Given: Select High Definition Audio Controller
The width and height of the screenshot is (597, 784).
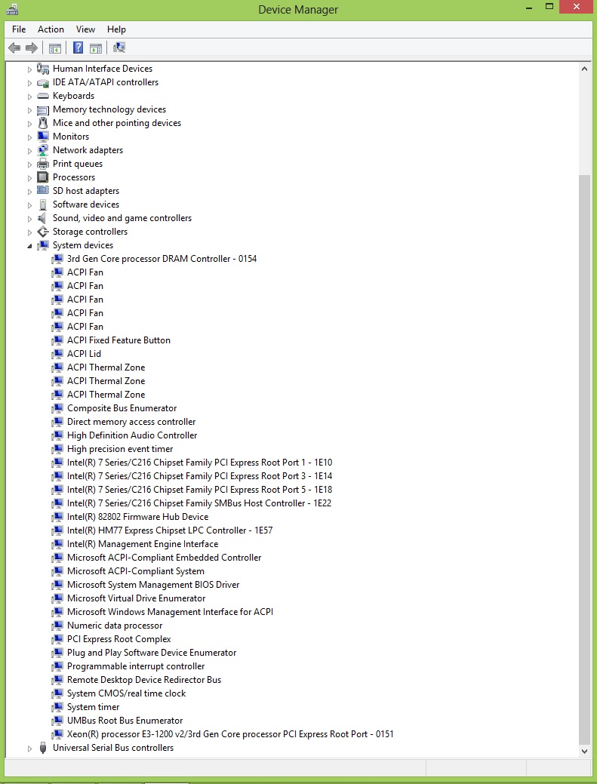Looking at the screenshot, I should tap(132, 435).
